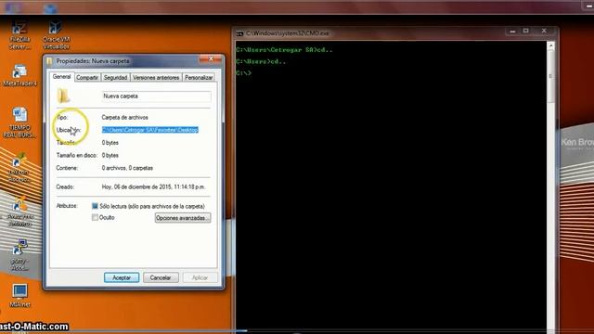594x334 pixels.
Task: Open the MIA.net desktop icon
Action: tap(19, 295)
